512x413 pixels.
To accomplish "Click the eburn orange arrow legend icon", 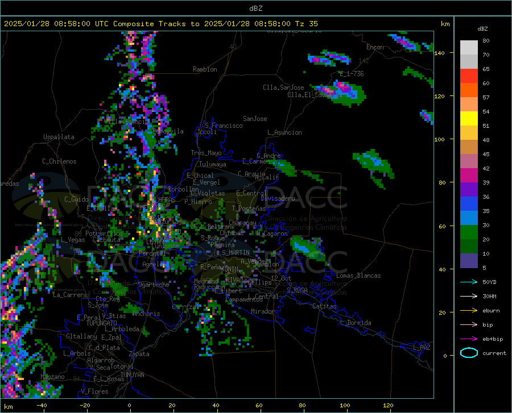I will point(469,310).
